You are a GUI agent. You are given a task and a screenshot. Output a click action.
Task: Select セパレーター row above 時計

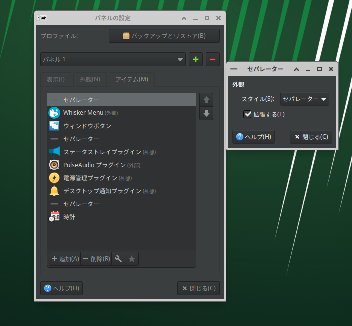click(x=121, y=204)
